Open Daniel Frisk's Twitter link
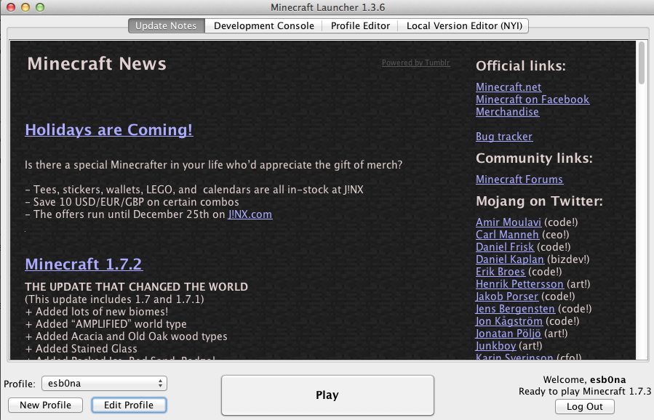The width and height of the screenshot is (654, 420). (x=505, y=246)
